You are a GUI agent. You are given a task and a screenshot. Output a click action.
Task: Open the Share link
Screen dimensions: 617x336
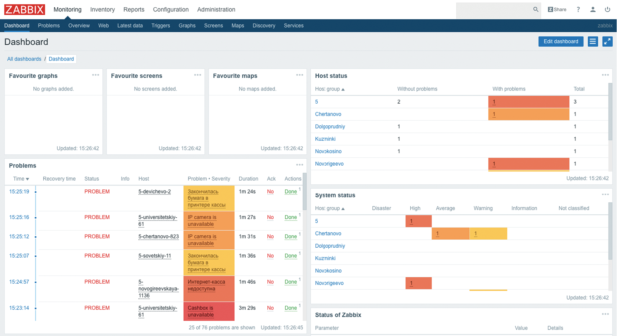coord(557,10)
